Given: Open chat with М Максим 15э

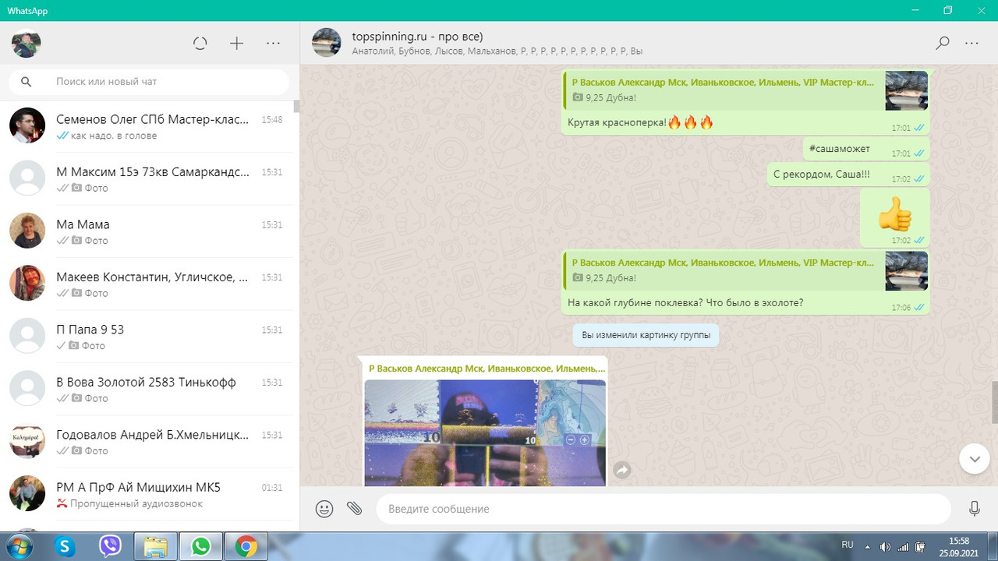Looking at the screenshot, I should (x=147, y=178).
